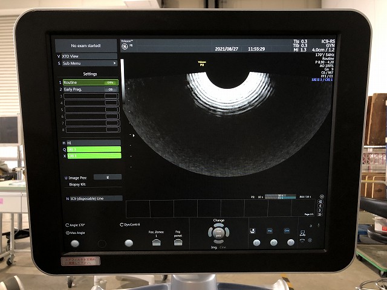Click the SRI II 3 / CRI 1 info text
This screenshot has width=387, height=290.
pos(322,80)
